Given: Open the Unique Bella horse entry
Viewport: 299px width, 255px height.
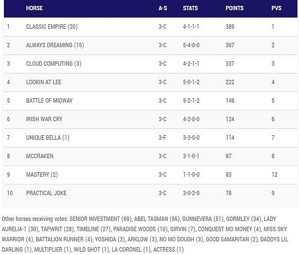Looking at the screenshot, I should click(48, 138).
